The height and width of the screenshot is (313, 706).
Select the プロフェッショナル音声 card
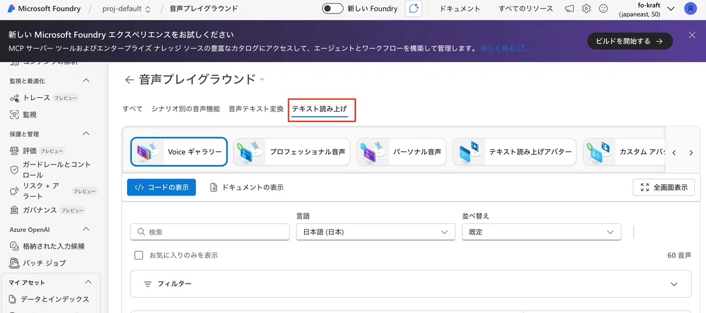(x=292, y=152)
